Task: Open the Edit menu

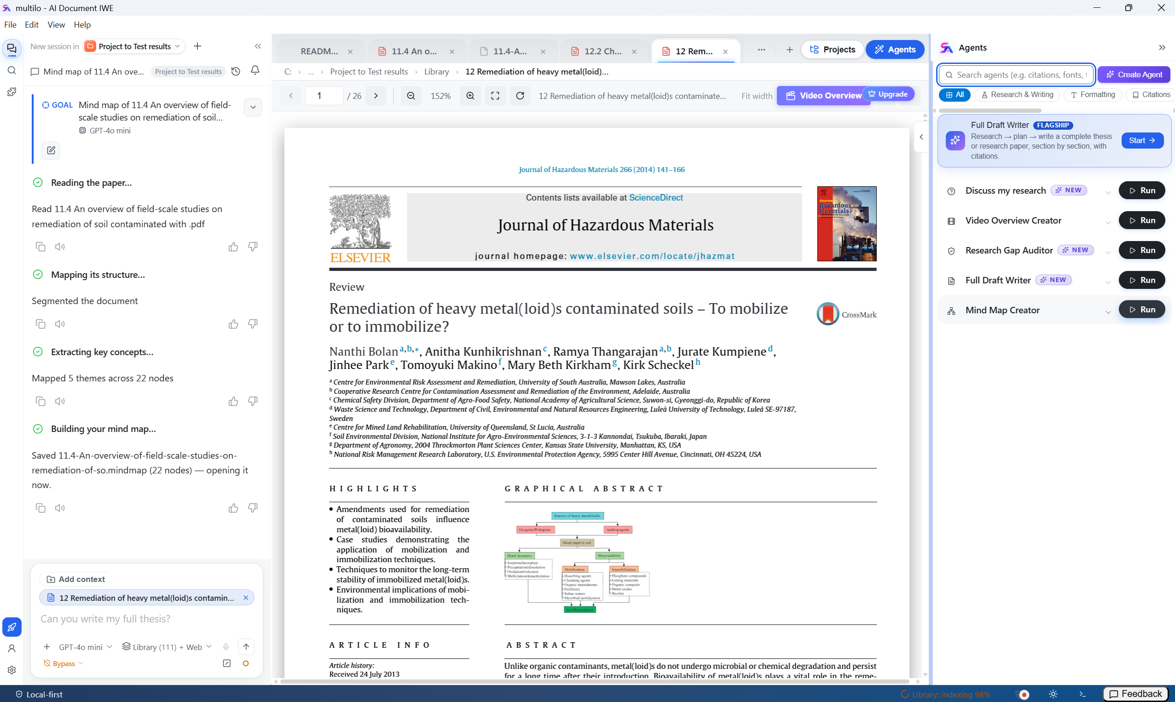Action: pyautogui.click(x=32, y=24)
